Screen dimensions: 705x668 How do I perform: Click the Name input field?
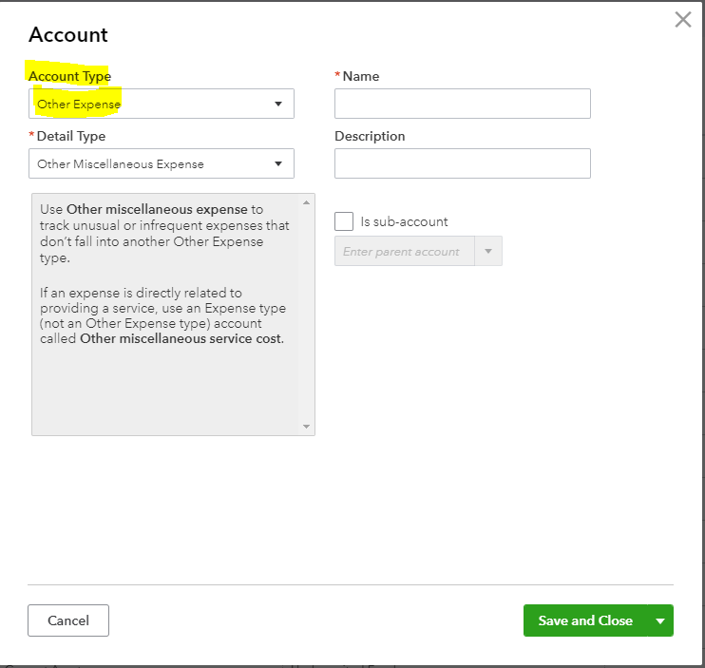(x=462, y=104)
